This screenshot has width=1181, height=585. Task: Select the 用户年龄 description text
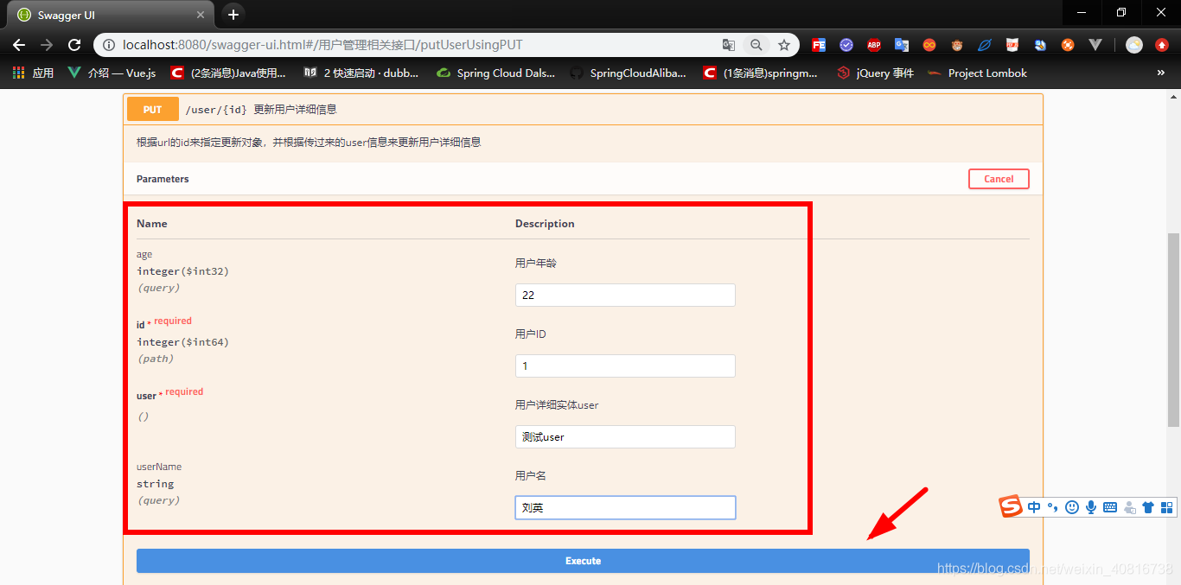(x=536, y=263)
